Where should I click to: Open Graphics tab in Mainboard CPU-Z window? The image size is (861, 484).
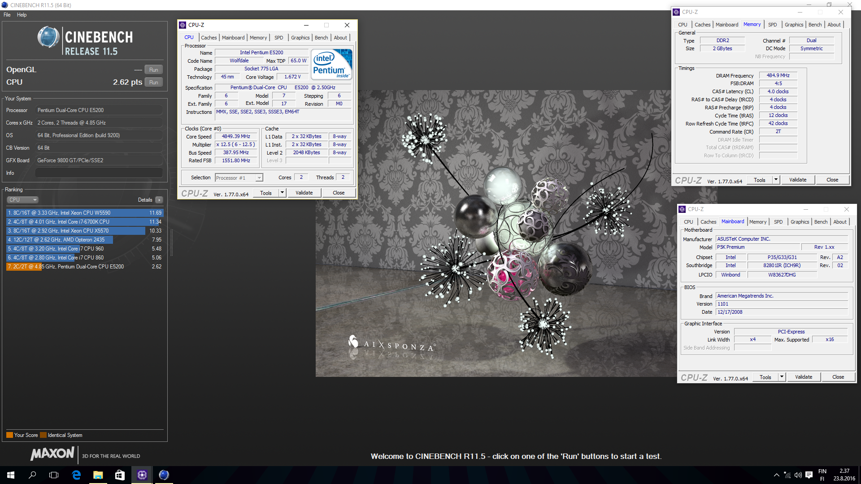pos(800,222)
